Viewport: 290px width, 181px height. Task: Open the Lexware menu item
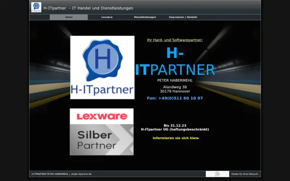point(107,17)
